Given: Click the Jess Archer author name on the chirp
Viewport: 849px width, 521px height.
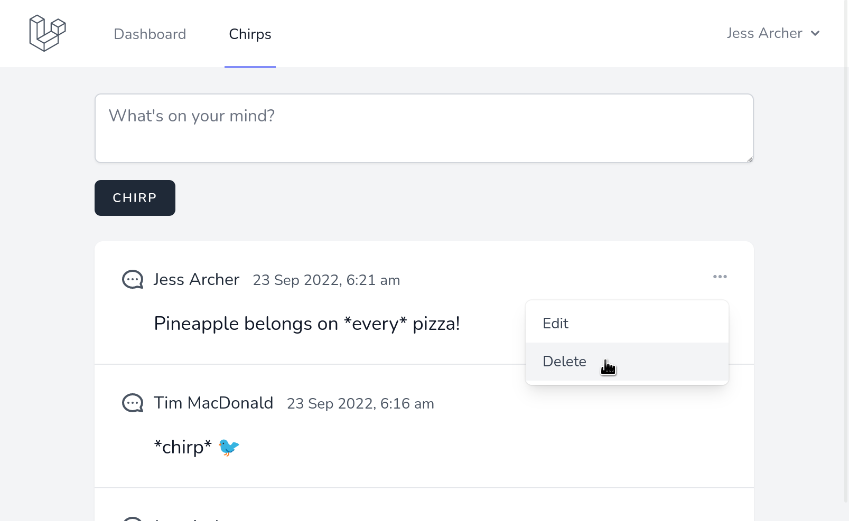Looking at the screenshot, I should (197, 279).
